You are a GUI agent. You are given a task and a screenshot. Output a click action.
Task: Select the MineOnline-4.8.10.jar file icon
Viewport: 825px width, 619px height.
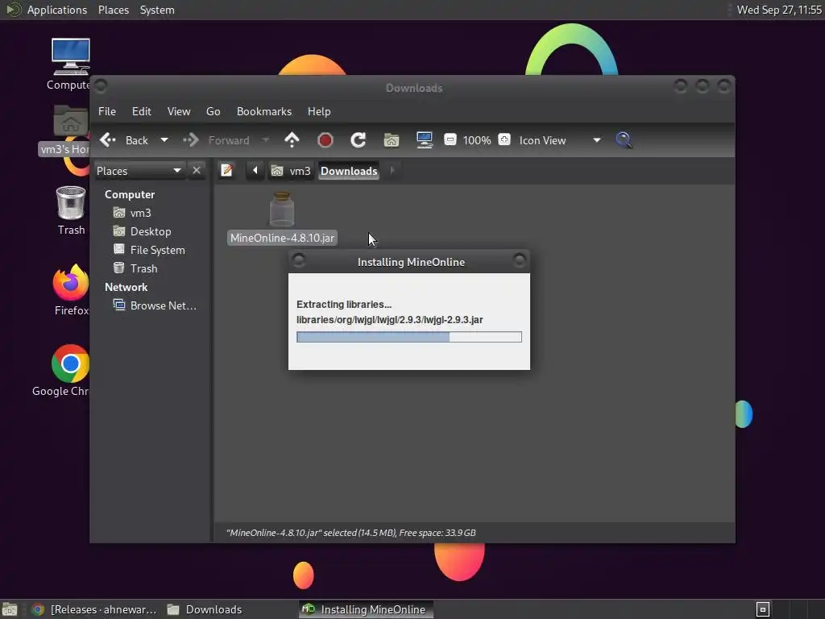click(x=282, y=209)
